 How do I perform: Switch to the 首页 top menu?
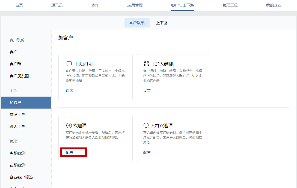click(19, 5)
